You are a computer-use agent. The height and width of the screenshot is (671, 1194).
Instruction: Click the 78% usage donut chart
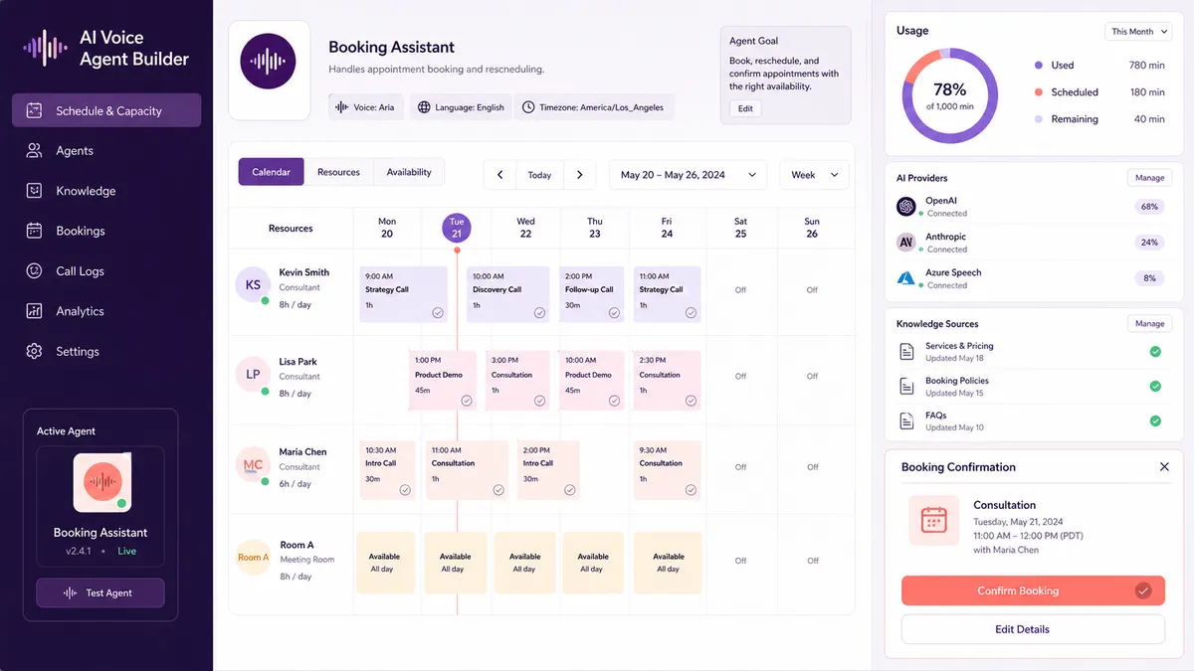[949, 96]
